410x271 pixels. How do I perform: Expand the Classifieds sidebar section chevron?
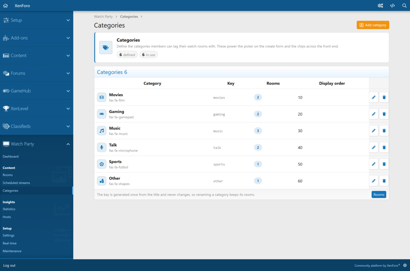click(x=68, y=126)
